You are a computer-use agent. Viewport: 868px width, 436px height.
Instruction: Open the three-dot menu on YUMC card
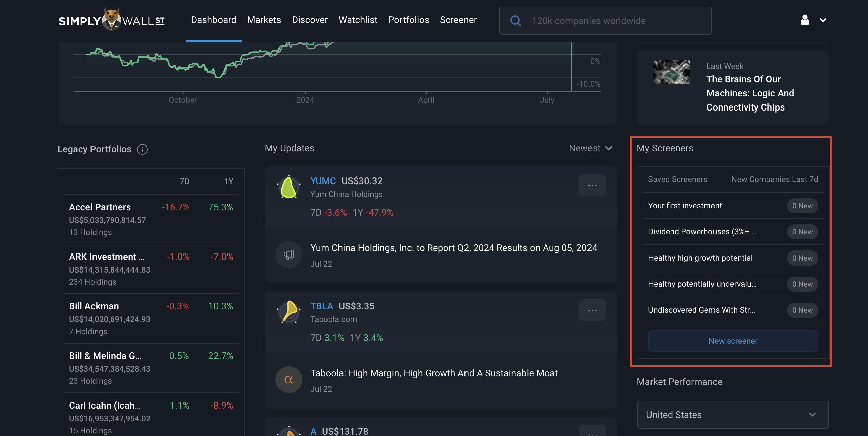tap(592, 185)
